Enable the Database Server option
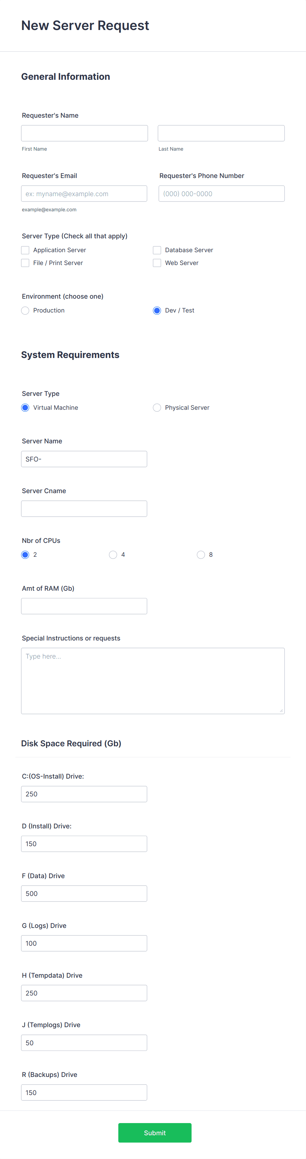 point(157,250)
